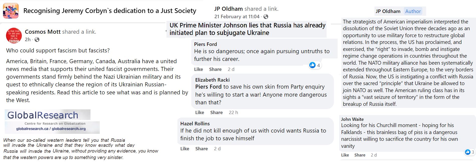The width and height of the screenshot is (476, 167).
Task: Open the 21 February at 11:04 timestamp
Action: pos(237,17)
